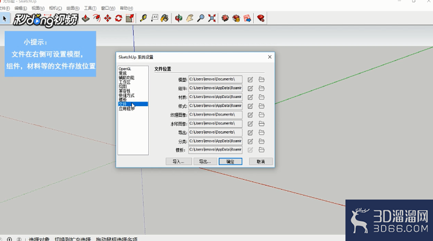
Task: Select 常规 in preferences list
Action: click(x=123, y=73)
